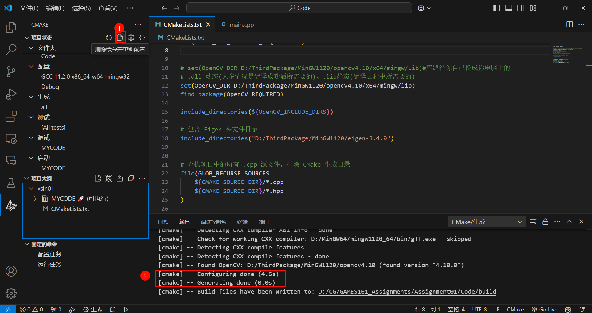Open CMake settings gear in project status
Image resolution: width=592 pixels, height=313 pixels.
point(131,38)
